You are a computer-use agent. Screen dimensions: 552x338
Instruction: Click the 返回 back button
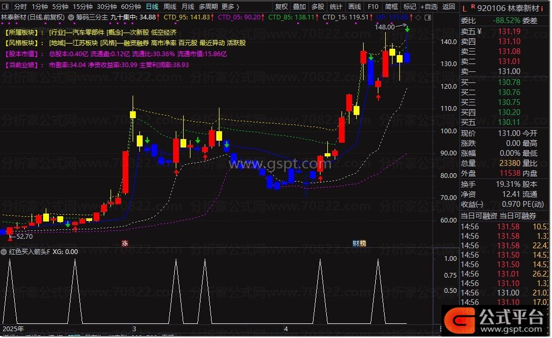tap(448, 7)
